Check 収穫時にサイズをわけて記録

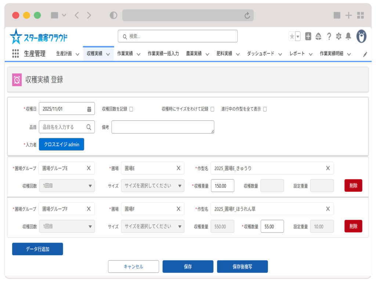pyautogui.click(x=212, y=109)
